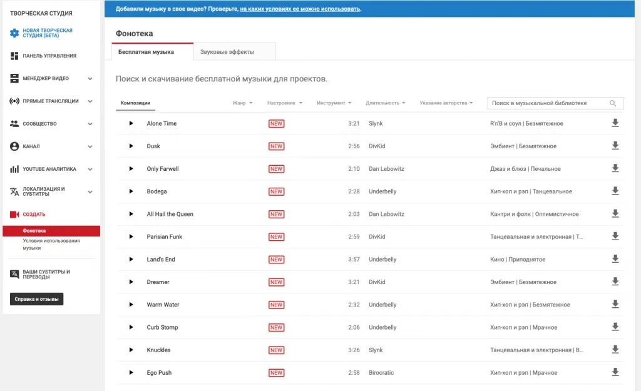Start playback of Only Farwell

(x=131, y=169)
